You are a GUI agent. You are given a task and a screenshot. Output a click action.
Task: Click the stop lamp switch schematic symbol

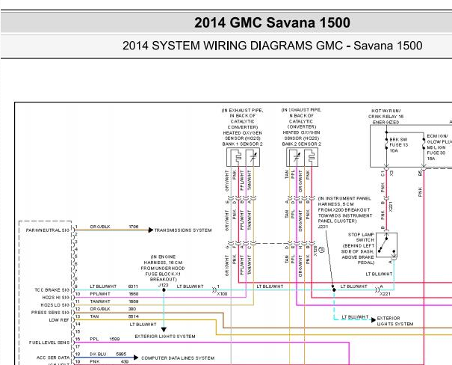click(x=387, y=246)
